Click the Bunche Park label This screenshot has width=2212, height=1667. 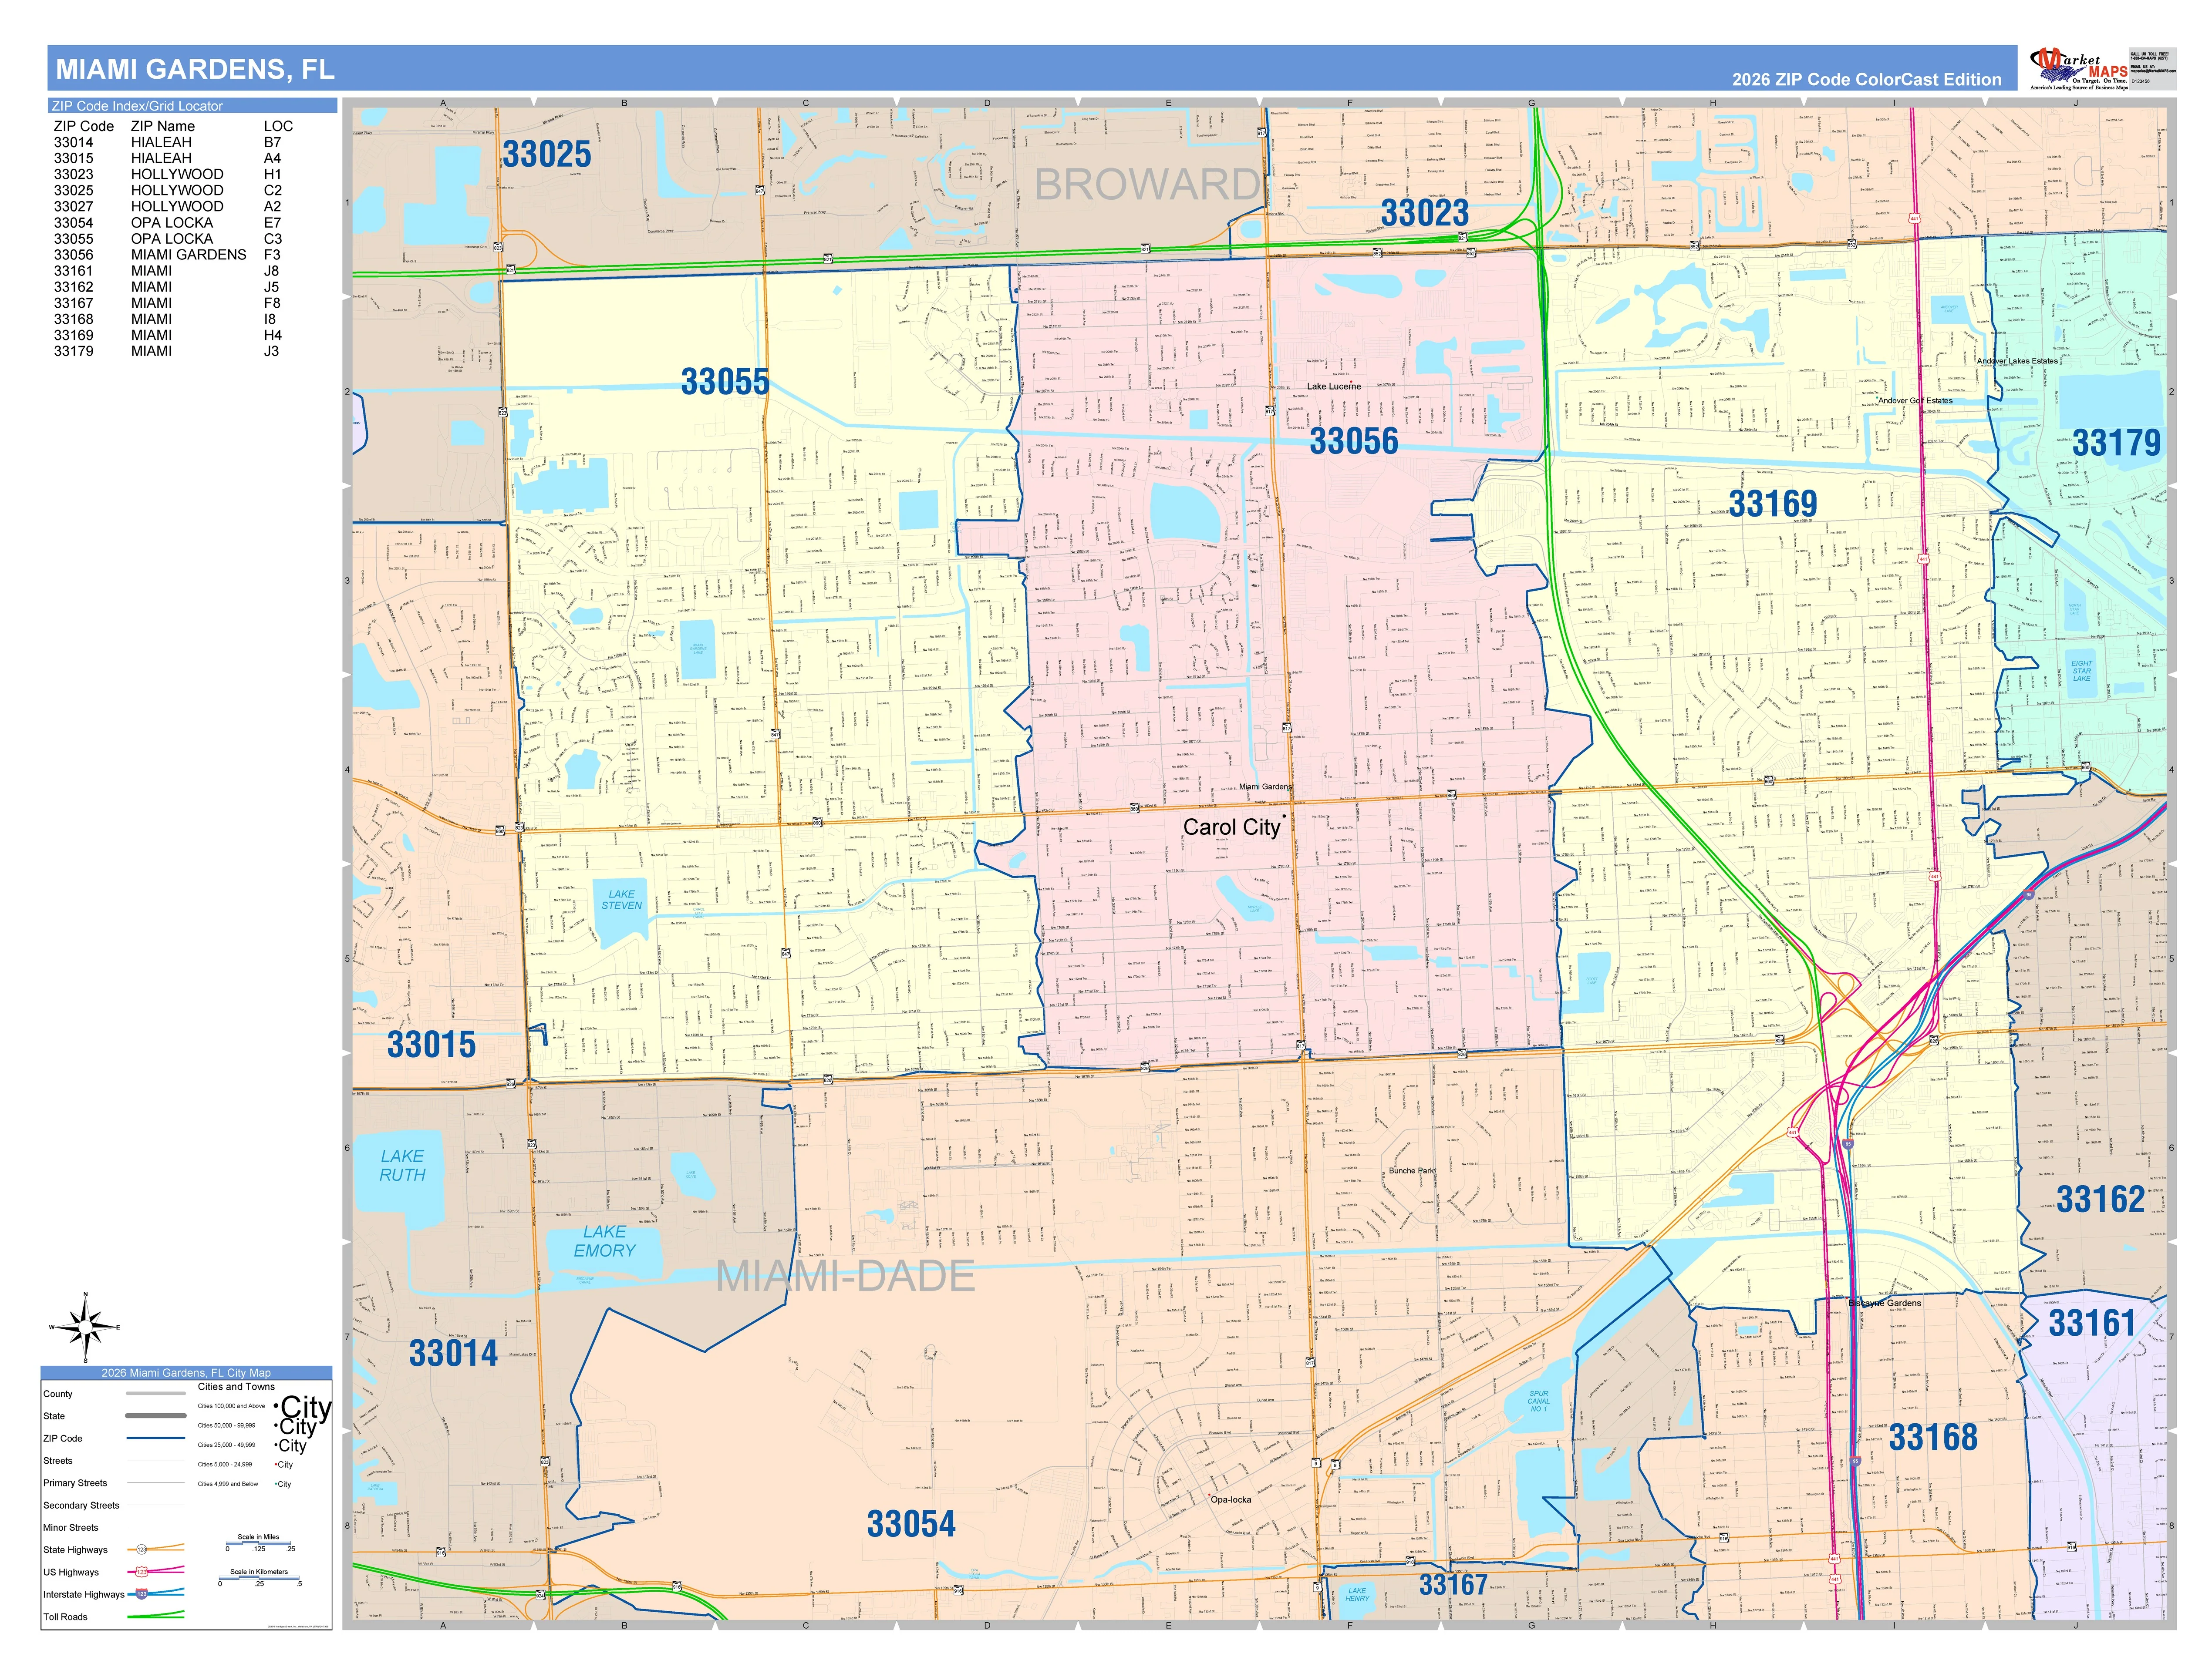[x=1412, y=1170]
